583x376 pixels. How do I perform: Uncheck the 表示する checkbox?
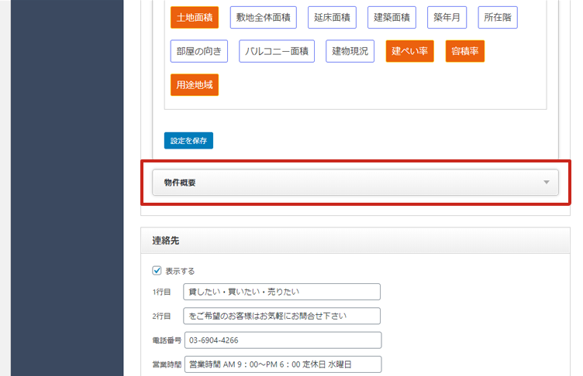[157, 271]
